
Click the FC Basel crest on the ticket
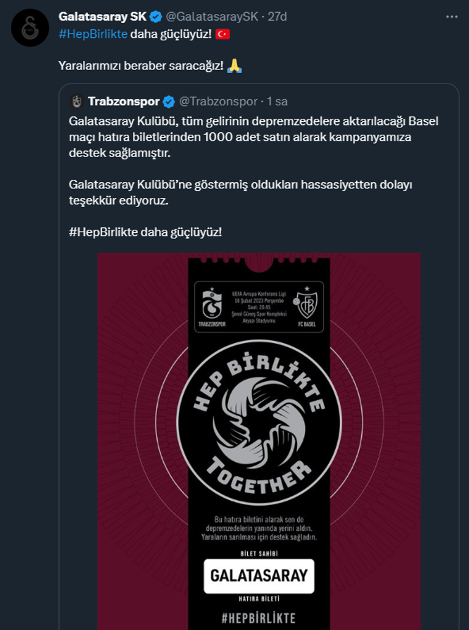pos(307,306)
